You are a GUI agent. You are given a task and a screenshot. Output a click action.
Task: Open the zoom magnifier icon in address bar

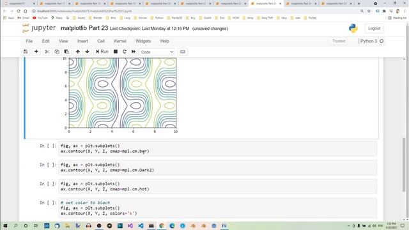362,11
